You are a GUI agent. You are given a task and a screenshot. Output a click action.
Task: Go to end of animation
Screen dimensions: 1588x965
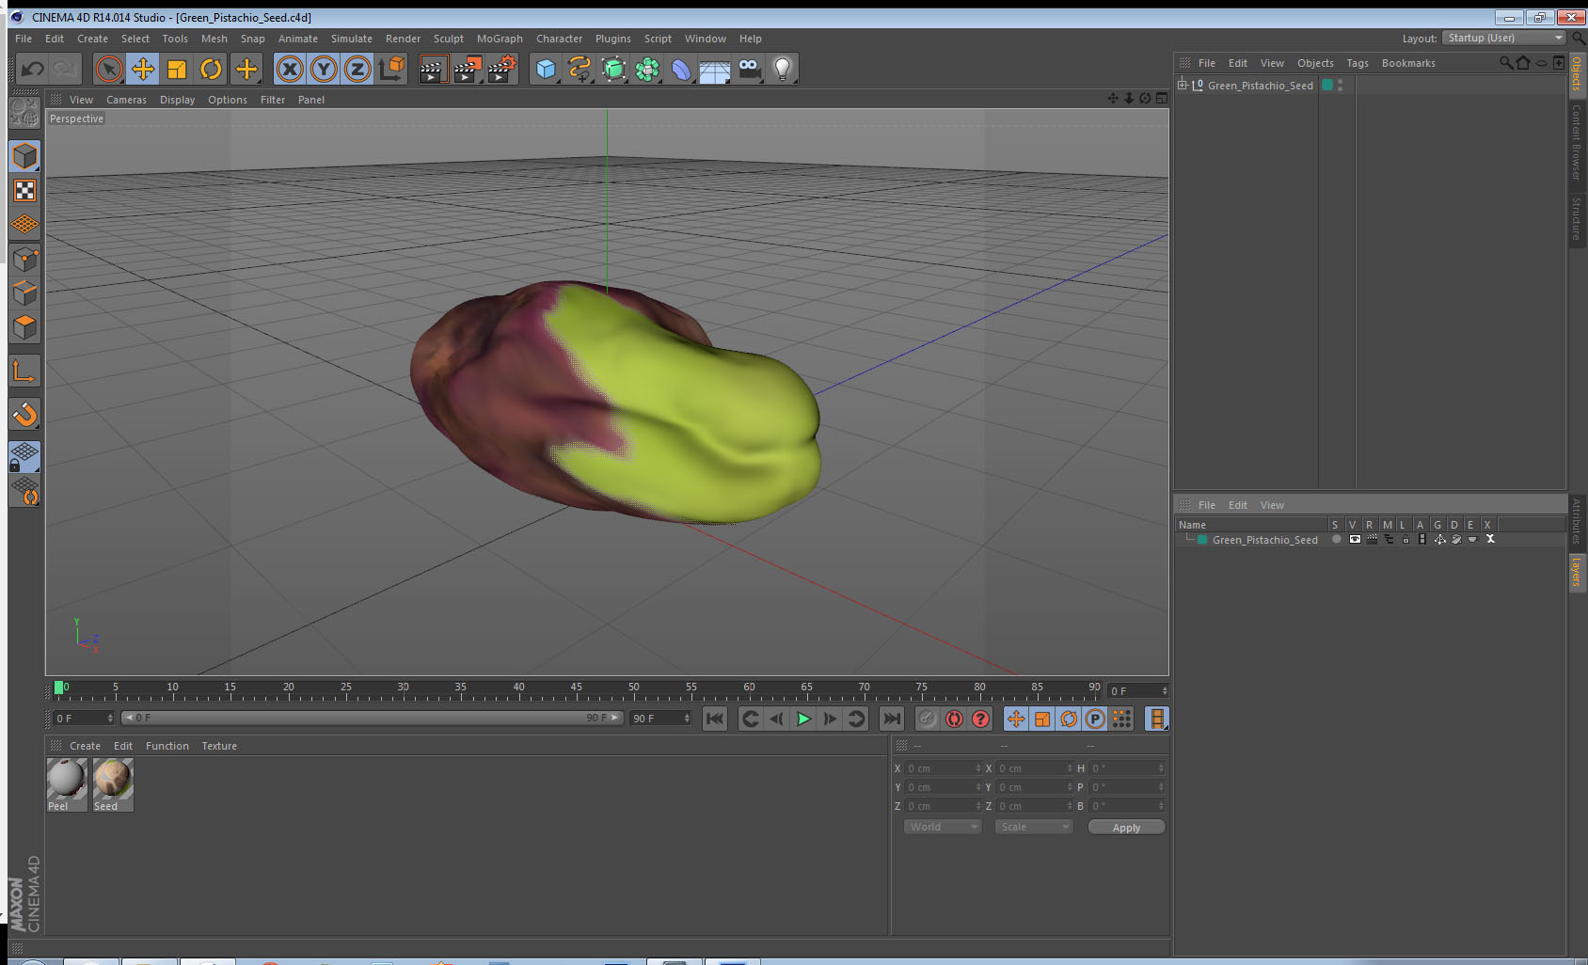tap(891, 719)
